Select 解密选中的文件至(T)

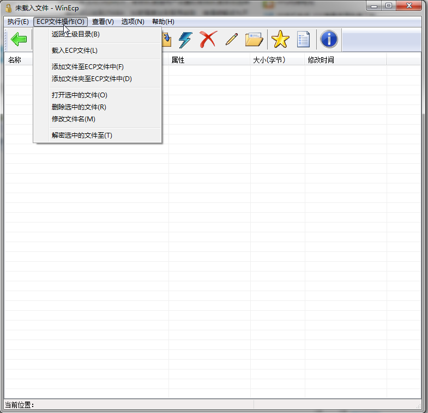coord(97,135)
